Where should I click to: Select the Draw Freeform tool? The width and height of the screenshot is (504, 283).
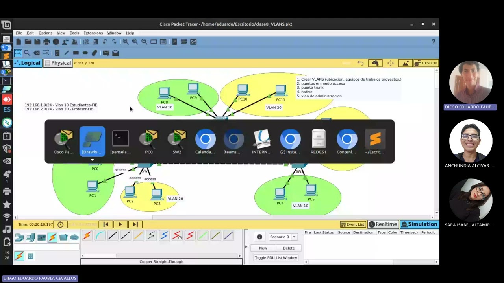(x=94, y=53)
